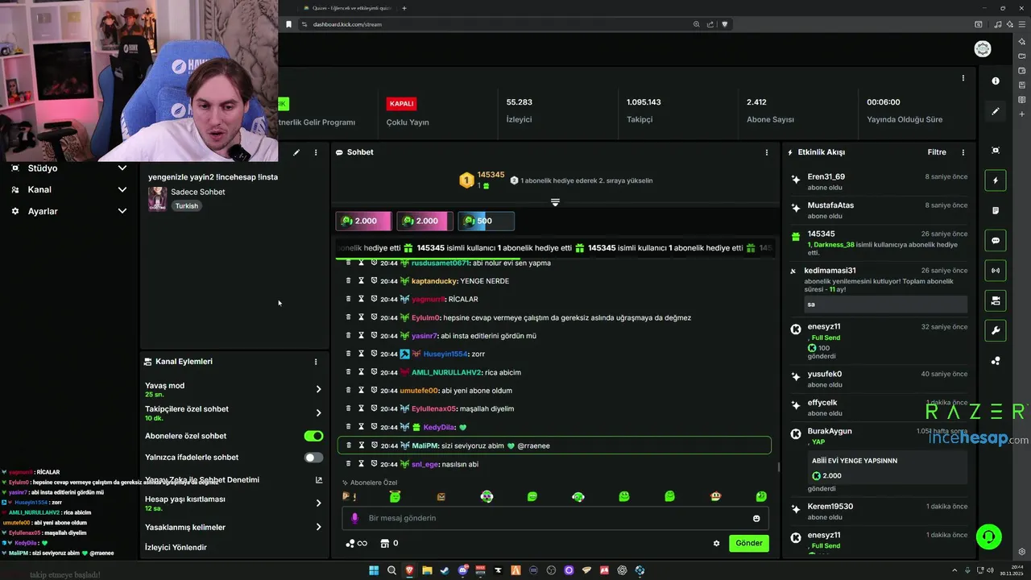The height and width of the screenshot is (580, 1031).
Task: Open Hesap yaşı kısıtlaması options arrow
Action: pos(318,503)
